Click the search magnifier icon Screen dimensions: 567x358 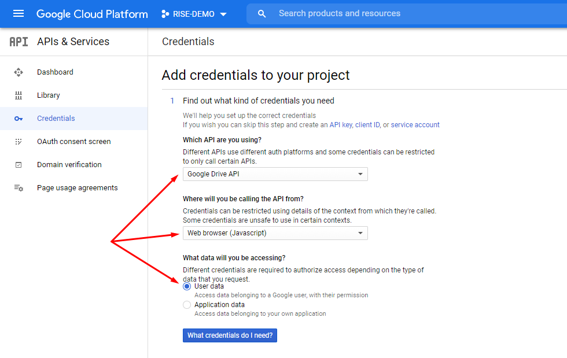click(262, 13)
